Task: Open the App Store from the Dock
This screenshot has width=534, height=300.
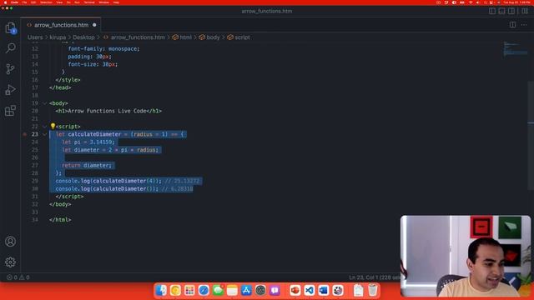Action: click(x=246, y=290)
